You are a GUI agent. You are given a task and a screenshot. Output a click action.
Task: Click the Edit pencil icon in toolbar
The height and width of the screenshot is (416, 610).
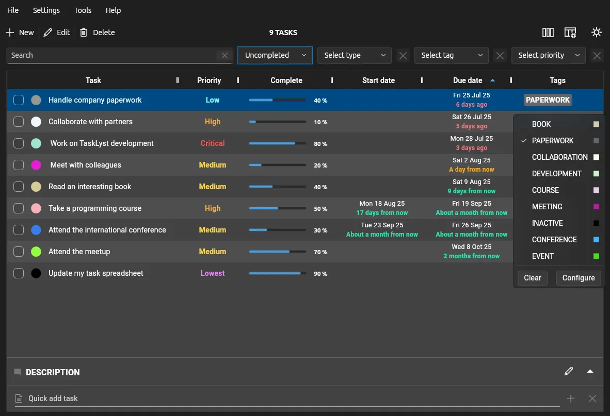click(x=48, y=32)
